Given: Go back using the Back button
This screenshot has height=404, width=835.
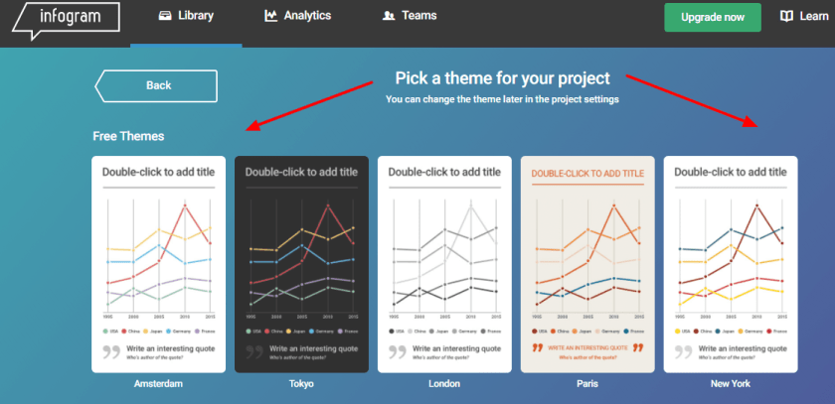Looking at the screenshot, I should click(157, 85).
